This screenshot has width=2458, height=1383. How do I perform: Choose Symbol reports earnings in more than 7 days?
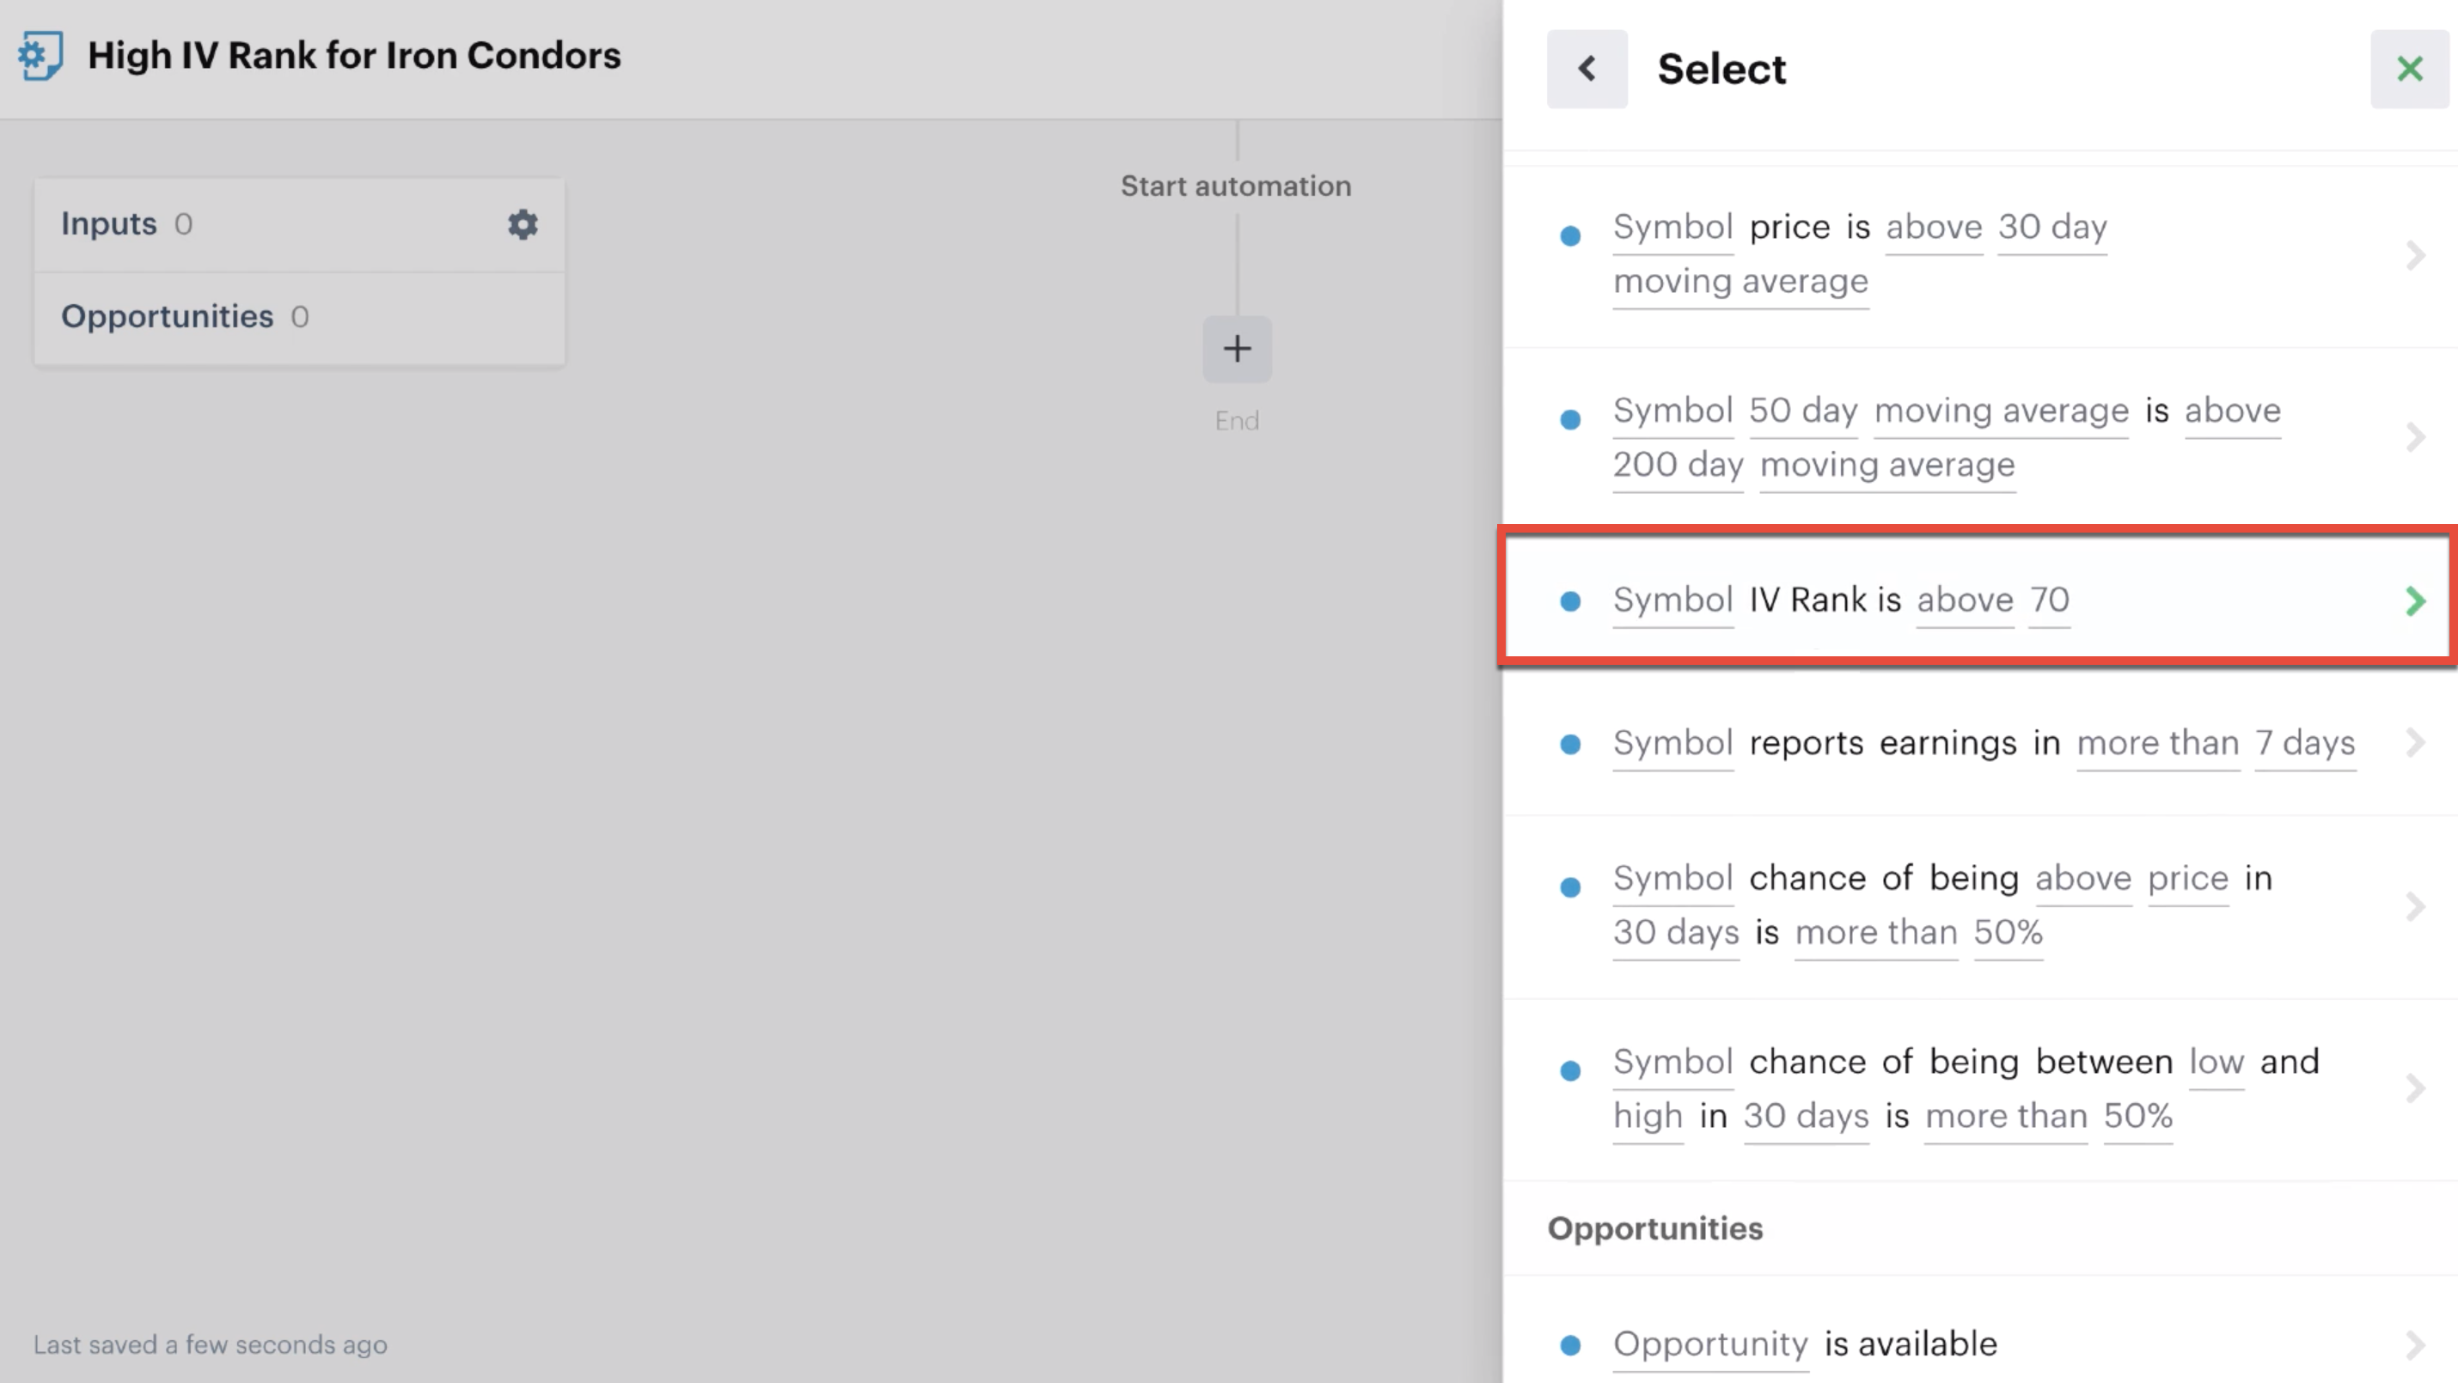(1980, 743)
